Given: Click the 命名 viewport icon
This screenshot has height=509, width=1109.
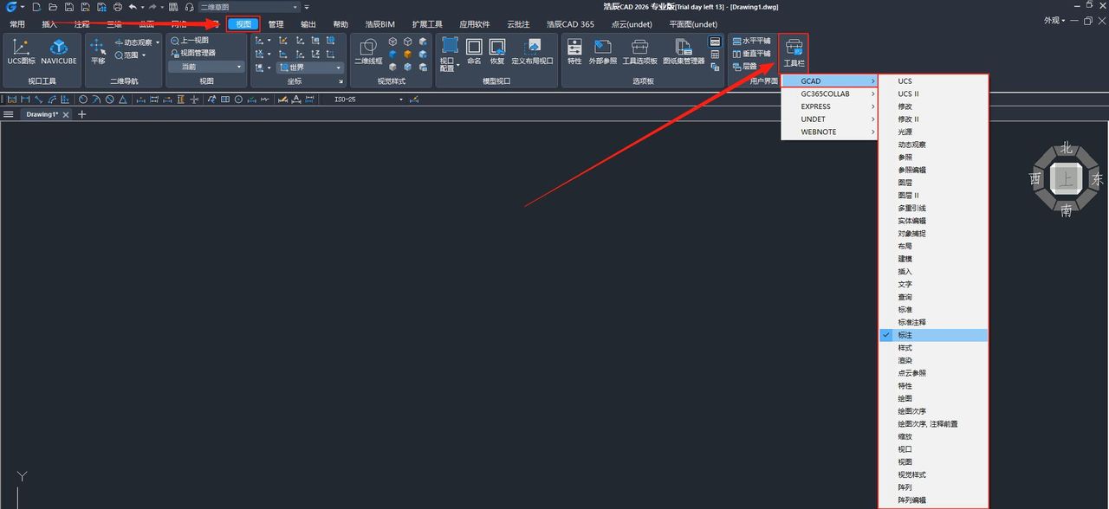Looking at the screenshot, I should (x=474, y=53).
